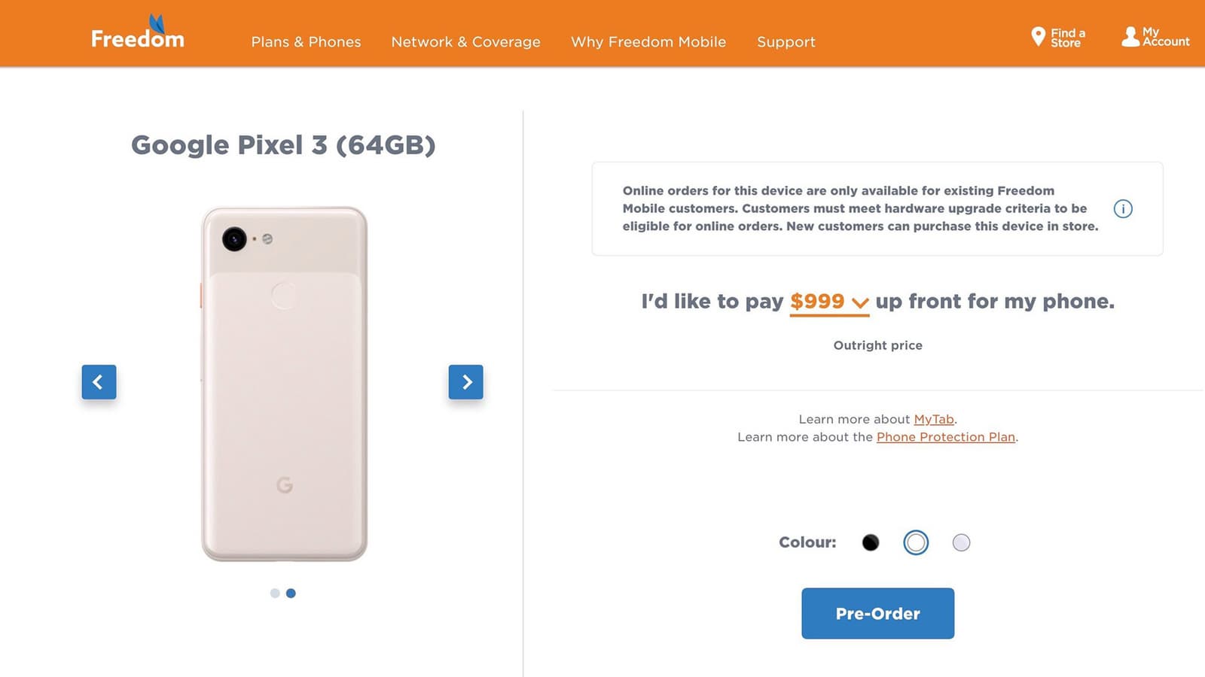Choose the black colour option
1205x677 pixels.
pyautogui.click(x=871, y=542)
